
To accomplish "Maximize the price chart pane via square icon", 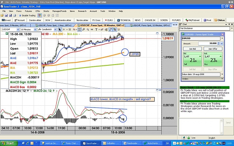I will 157,33.
